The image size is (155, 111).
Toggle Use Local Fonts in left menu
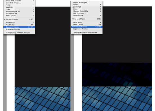click(x=19, y=19)
